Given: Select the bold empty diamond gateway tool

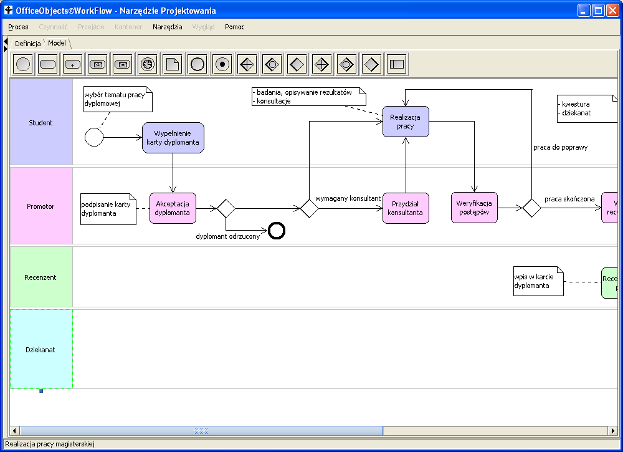Looking at the screenshot, I should click(297, 64).
